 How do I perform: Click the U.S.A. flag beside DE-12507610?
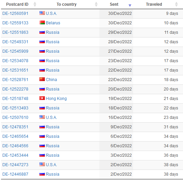(x=42, y=117)
